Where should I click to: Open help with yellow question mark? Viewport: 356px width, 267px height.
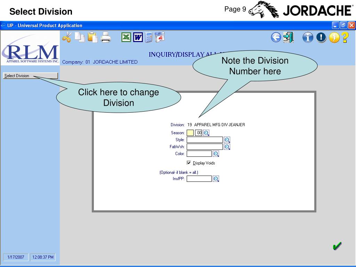(x=345, y=37)
